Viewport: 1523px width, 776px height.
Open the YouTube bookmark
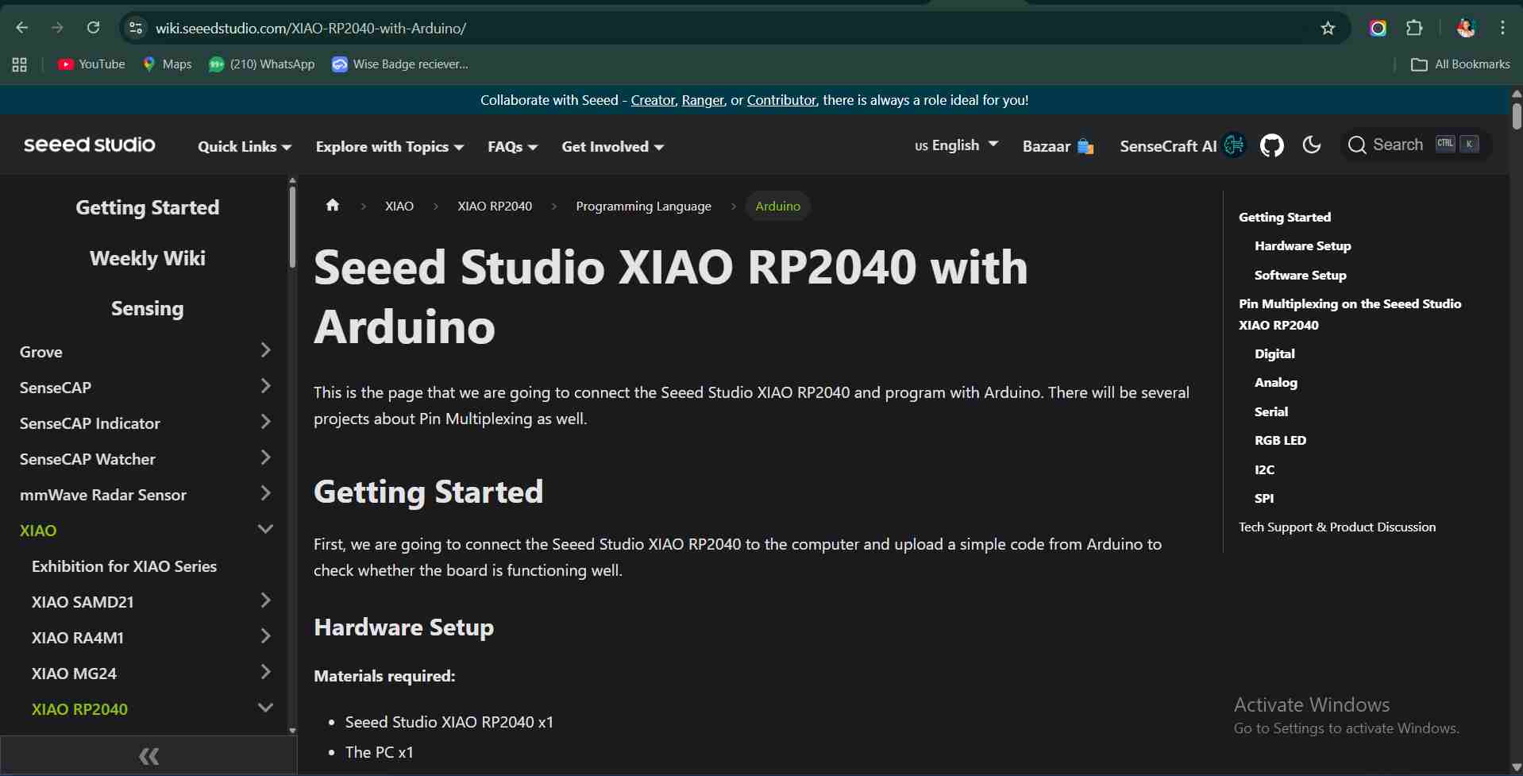coord(91,64)
